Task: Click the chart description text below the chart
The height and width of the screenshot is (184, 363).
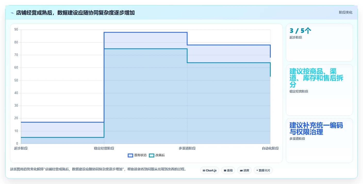Action: [x=98, y=169]
